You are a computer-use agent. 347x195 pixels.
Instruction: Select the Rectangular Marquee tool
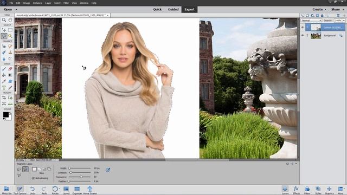pyautogui.click(x=10, y=30)
